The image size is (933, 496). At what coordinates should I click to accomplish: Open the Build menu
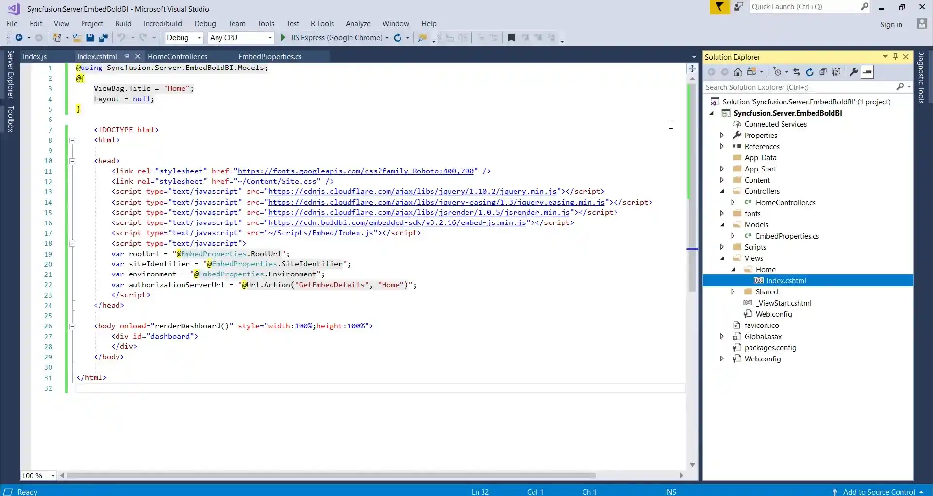pos(123,24)
